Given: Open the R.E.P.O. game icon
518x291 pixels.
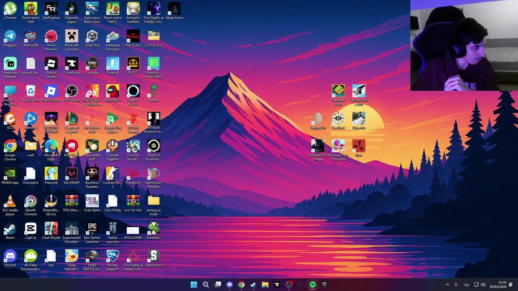Looking at the screenshot, I should [133, 66].
